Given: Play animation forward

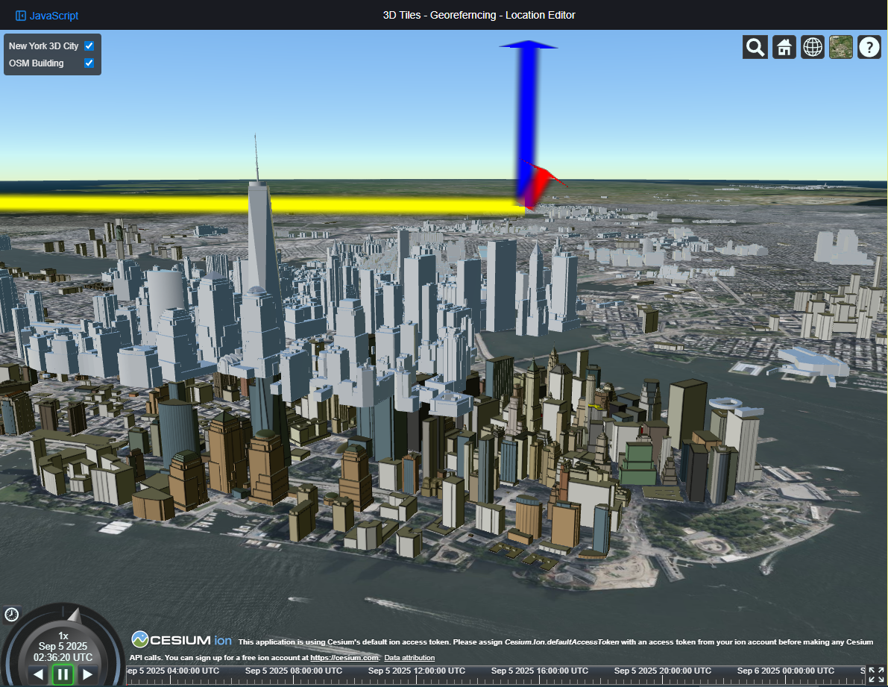Looking at the screenshot, I should click(88, 674).
